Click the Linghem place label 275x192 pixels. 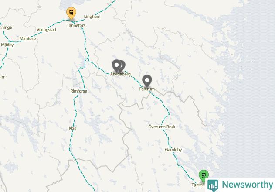click(x=92, y=17)
